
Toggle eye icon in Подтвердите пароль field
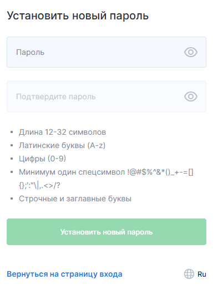(191, 96)
